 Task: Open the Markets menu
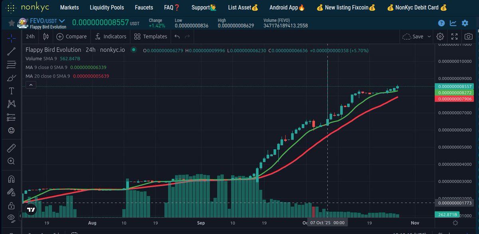69,7
